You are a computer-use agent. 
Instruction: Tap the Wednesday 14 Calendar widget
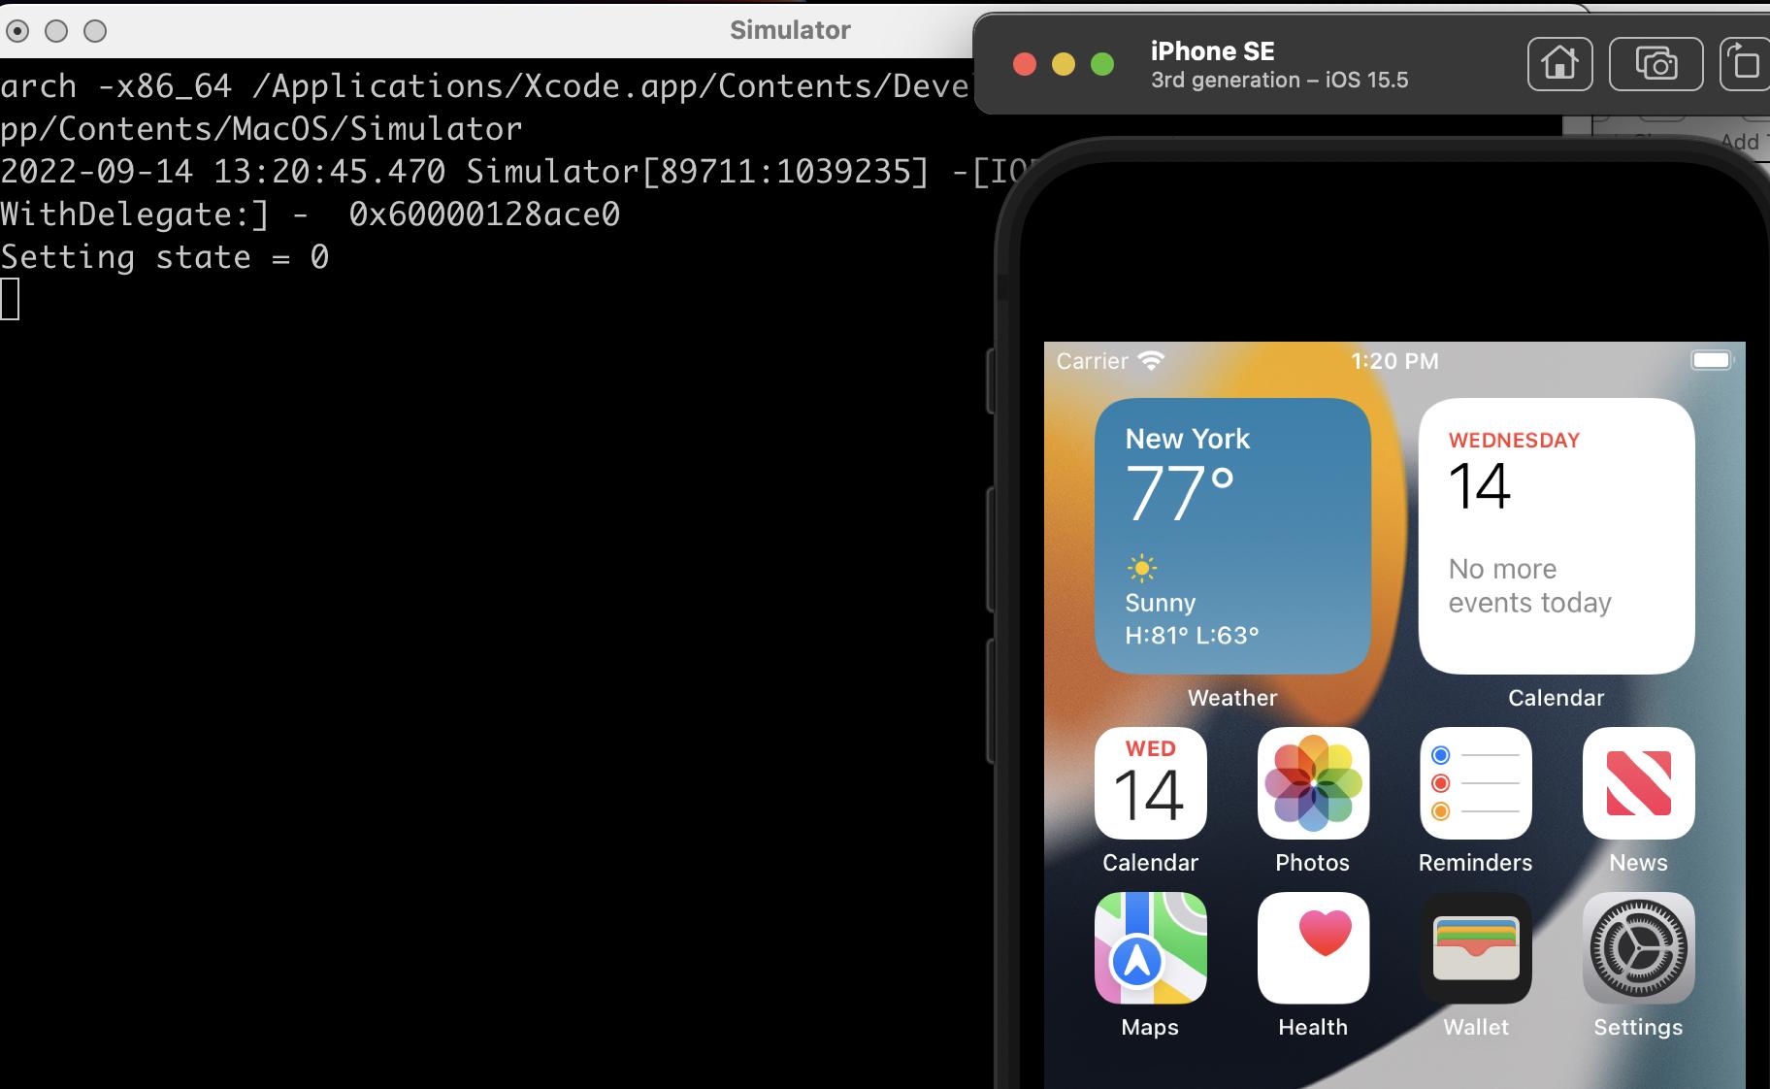1557,536
